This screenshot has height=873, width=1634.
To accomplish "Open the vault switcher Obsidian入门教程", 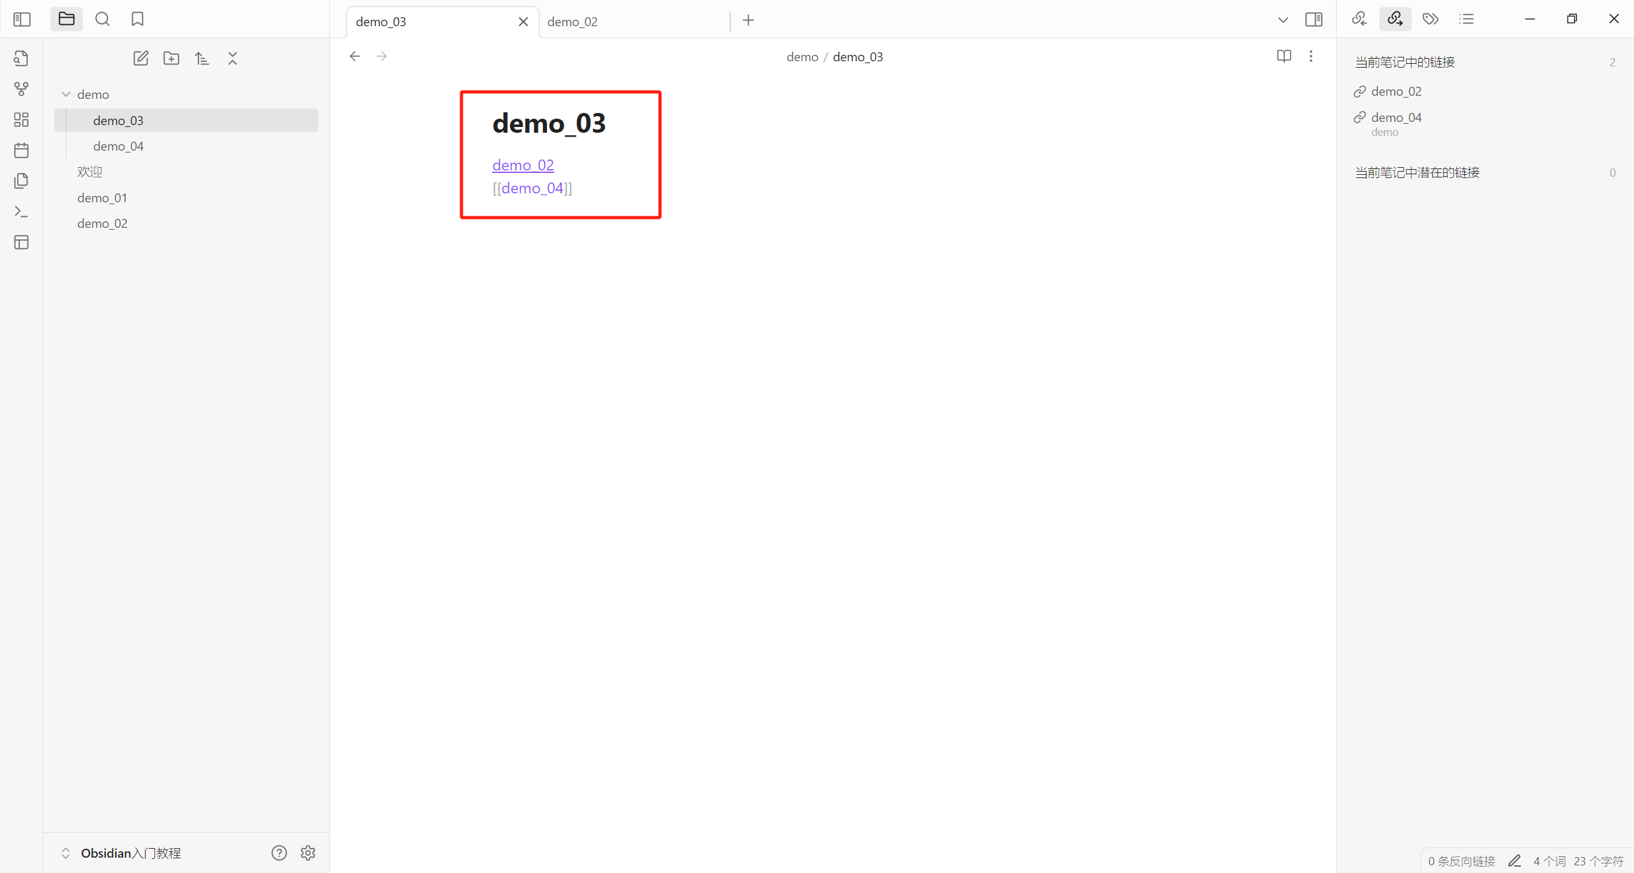I will (x=130, y=853).
